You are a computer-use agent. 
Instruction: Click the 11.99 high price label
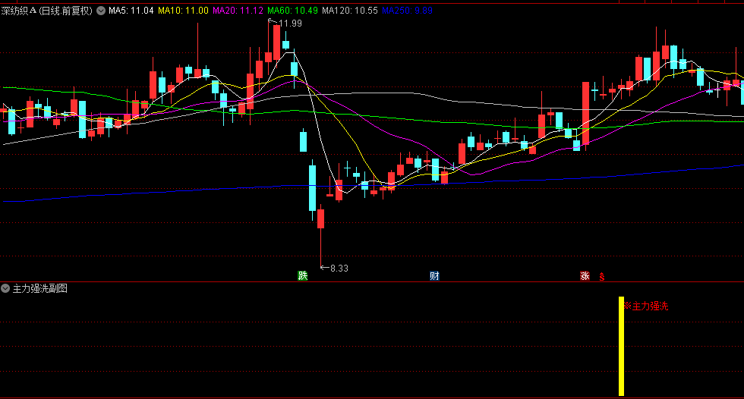click(290, 24)
